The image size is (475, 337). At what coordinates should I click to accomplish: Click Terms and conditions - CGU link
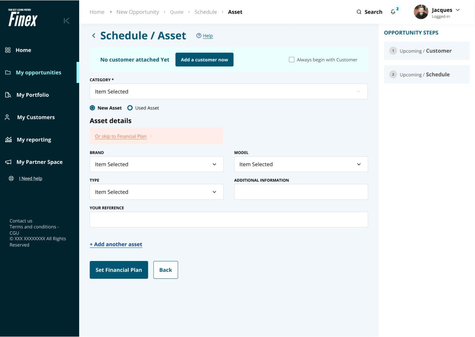pos(34,230)
